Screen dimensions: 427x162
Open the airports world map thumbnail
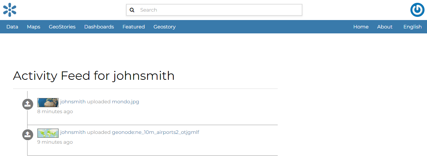[48, 133]
